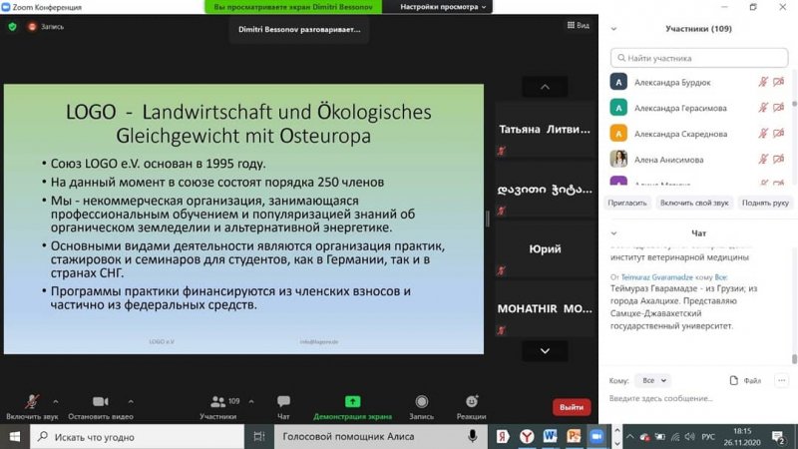The image size is (798, 449).
Task: Open audio options arrow next to microphone
Action: click(x=56, y=402)
